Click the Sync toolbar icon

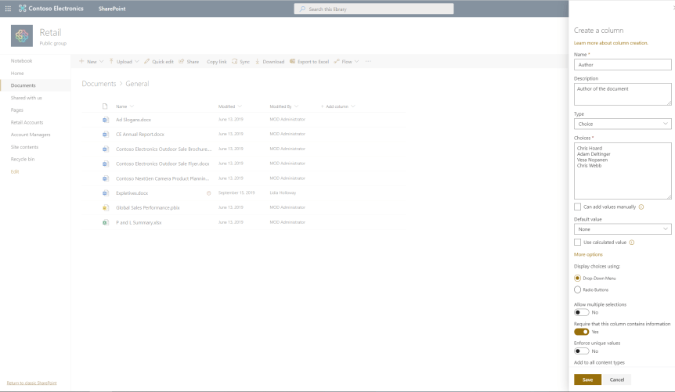(235, 61)
